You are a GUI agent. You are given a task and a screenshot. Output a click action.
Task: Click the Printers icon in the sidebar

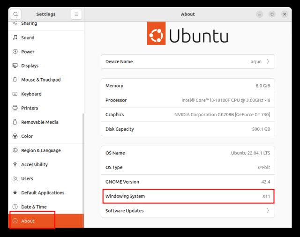15,108
